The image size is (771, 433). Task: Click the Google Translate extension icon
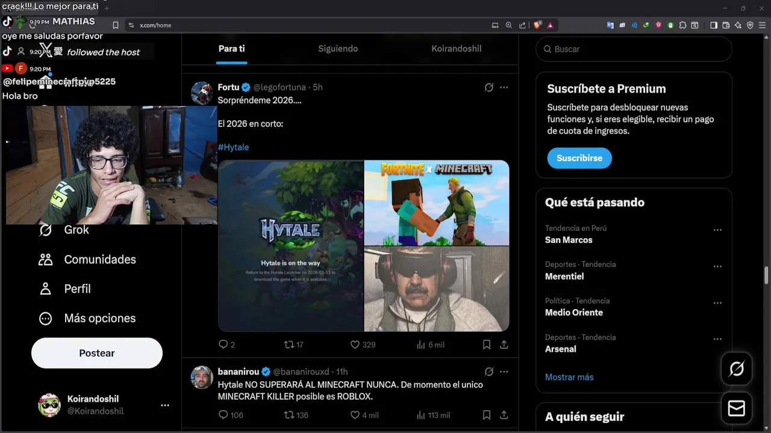coord(610,25)
